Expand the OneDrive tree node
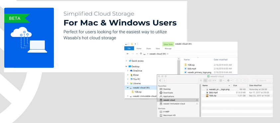Image resolution: width=280 pixels, height=123 pixels. (128, 71)
